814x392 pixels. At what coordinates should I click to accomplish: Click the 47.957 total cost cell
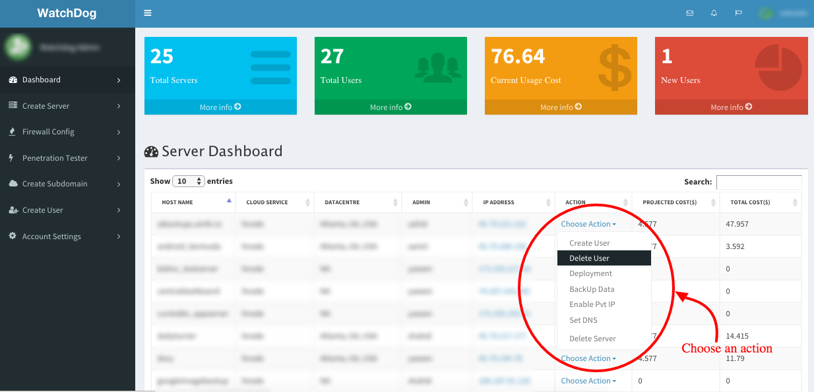(x=761, y=224)
